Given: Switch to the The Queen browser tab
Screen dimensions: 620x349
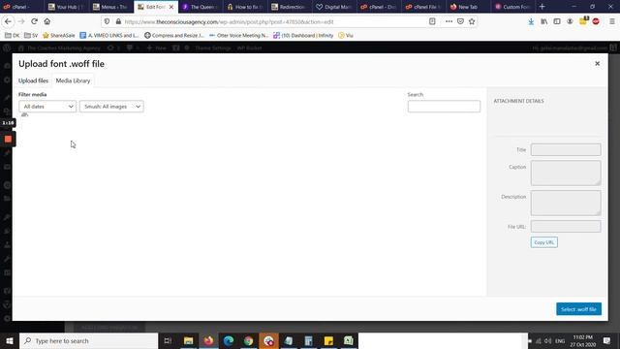Looking at the screenshot, I should 201,7.
